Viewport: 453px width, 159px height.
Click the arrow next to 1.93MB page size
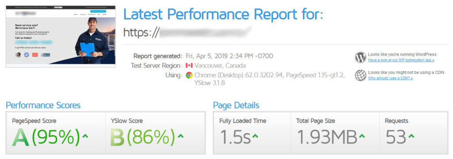tap(362, 136)
